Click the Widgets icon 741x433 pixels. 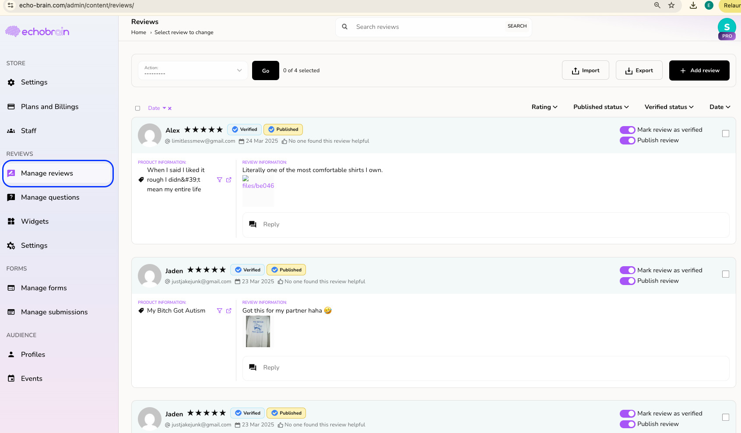pyautogui.click(x=11, y=222)
